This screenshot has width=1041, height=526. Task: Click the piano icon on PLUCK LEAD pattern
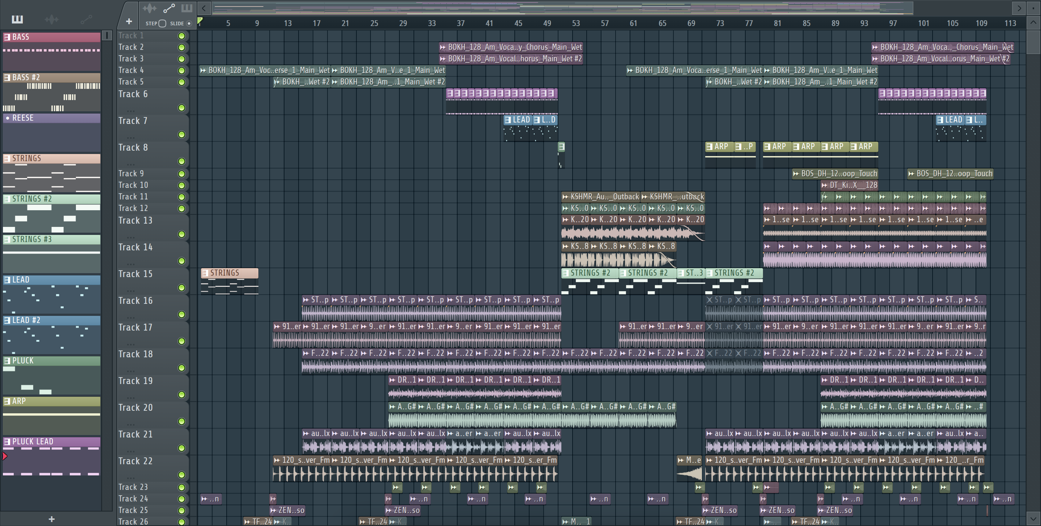point(7,441)
